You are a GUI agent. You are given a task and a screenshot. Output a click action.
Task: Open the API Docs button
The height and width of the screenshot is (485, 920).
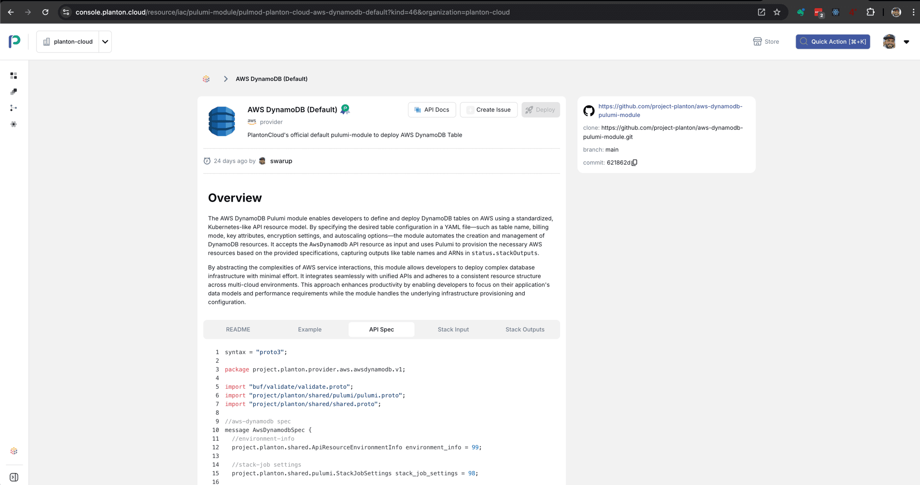[x=432, y=110]
